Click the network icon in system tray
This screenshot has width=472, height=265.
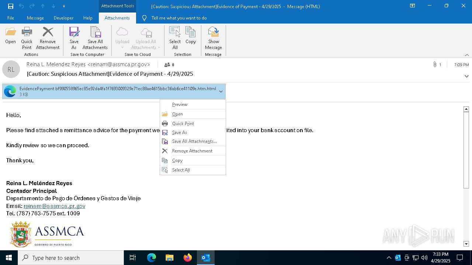(x=416, y=258)
